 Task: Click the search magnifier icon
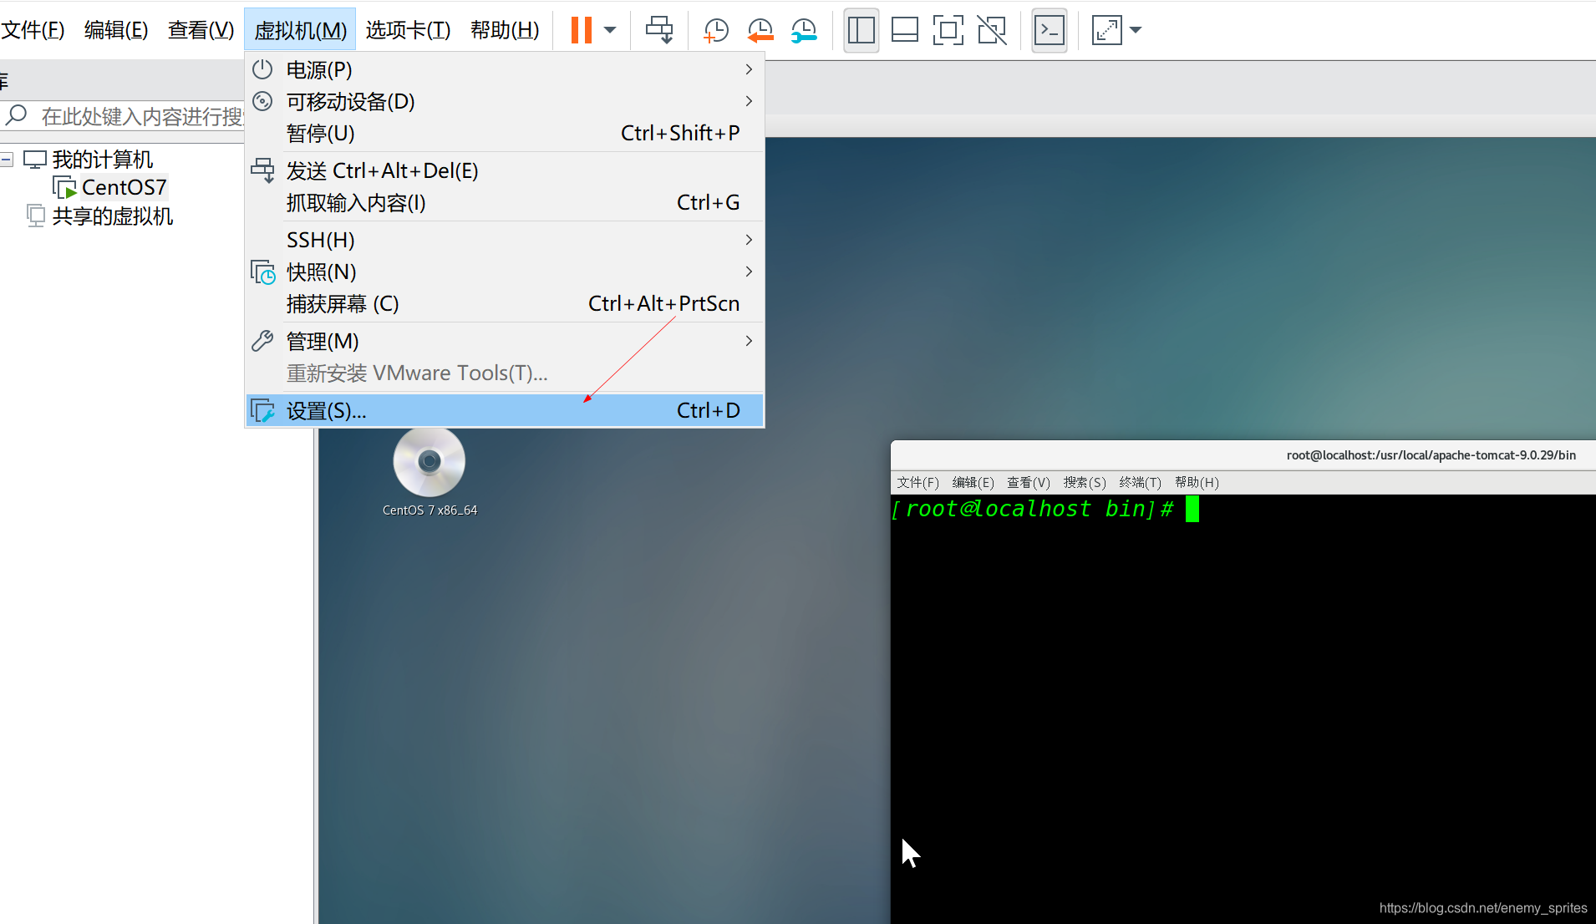[x=16, y=115]
